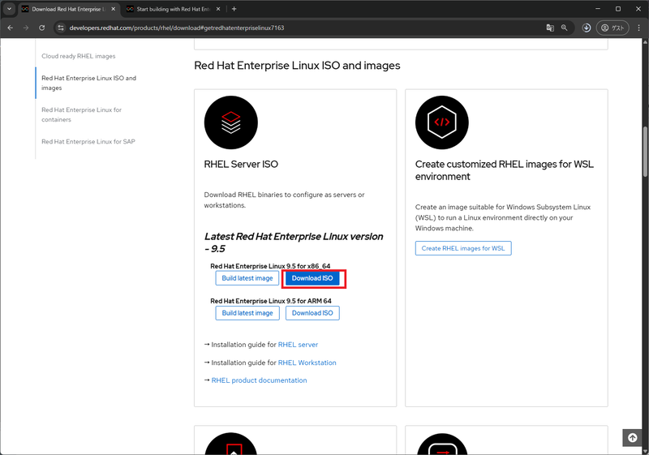Open Red Hat Enterprise Linux for SAP section
This screenshot has width=649, height=455.
click(x=88, y=141)
